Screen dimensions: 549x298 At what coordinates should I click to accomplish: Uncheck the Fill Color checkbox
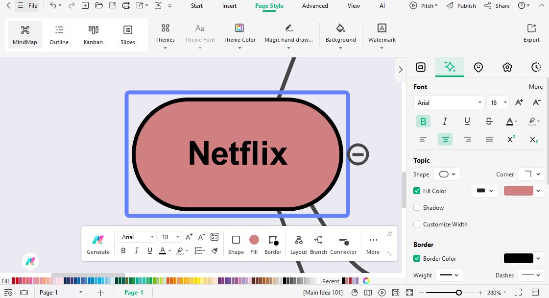coord(417,191)
